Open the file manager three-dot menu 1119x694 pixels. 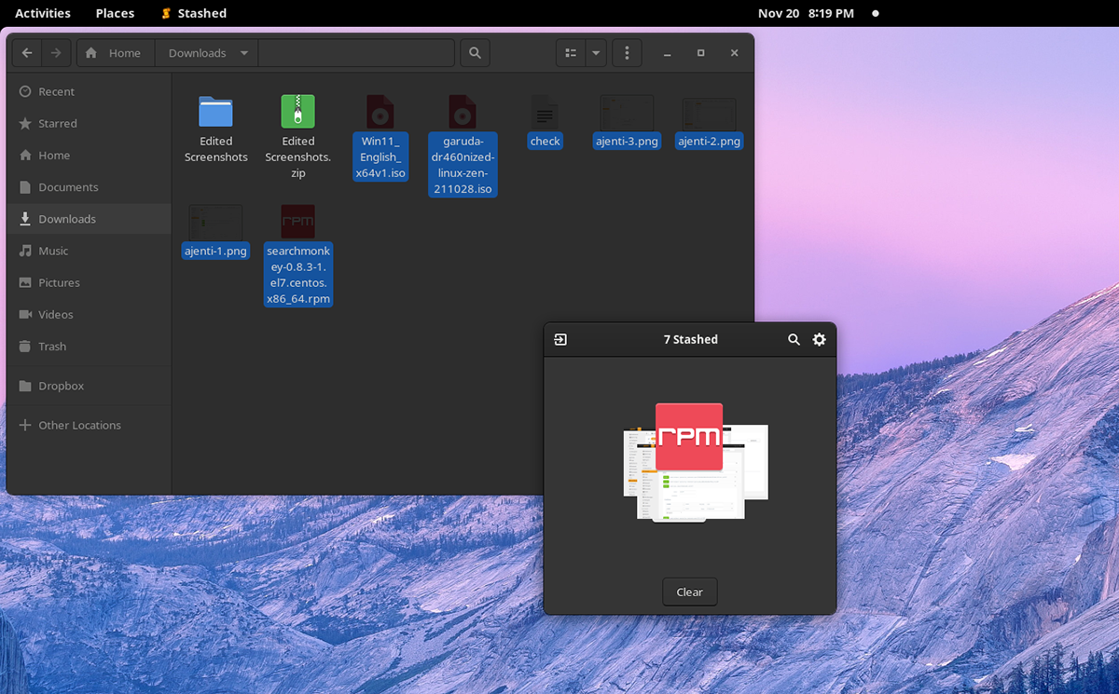coord(627,53)
